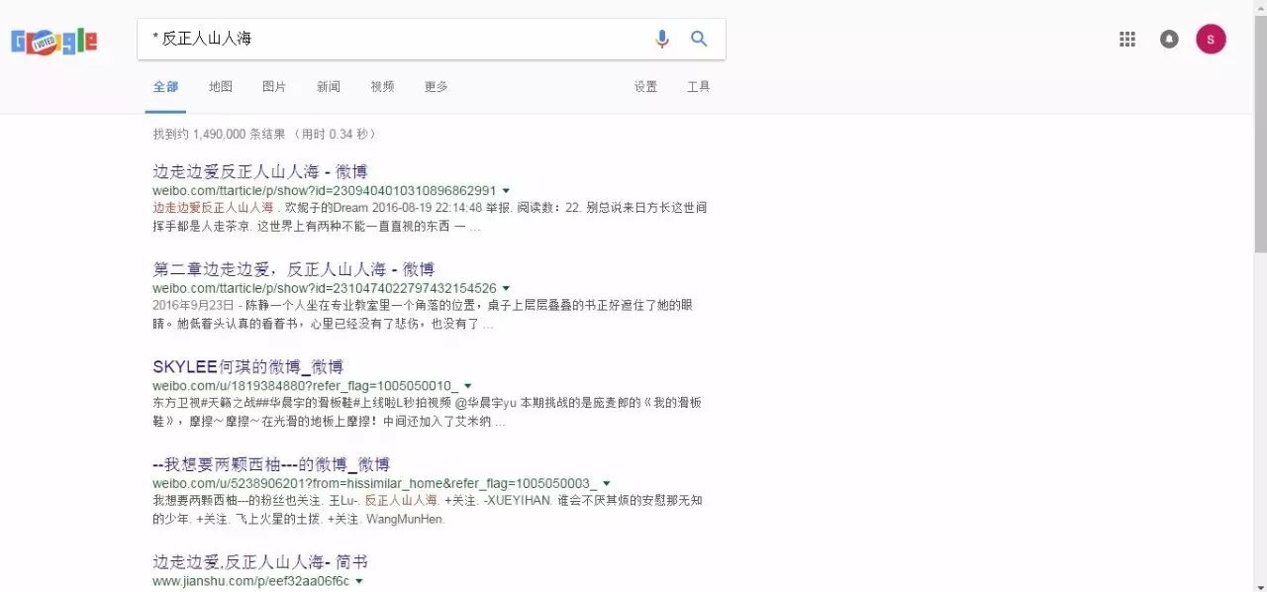Open the Google apps grid
The width and height of the screenshot is (1267, 592).
[1126, 39]
